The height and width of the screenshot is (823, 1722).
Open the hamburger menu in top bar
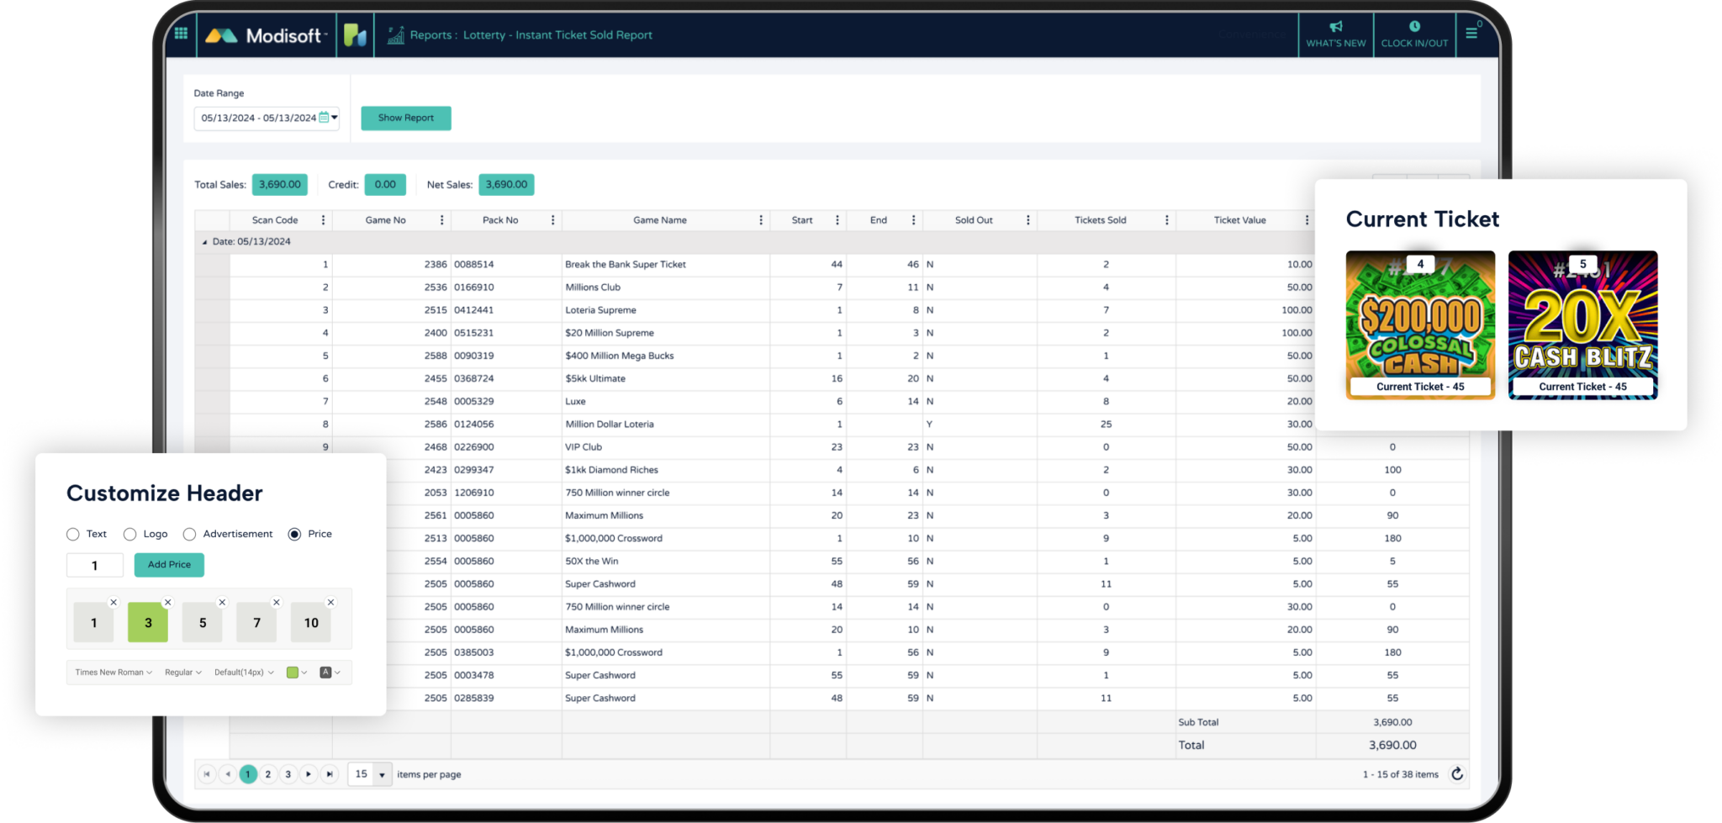[1471, 34]
